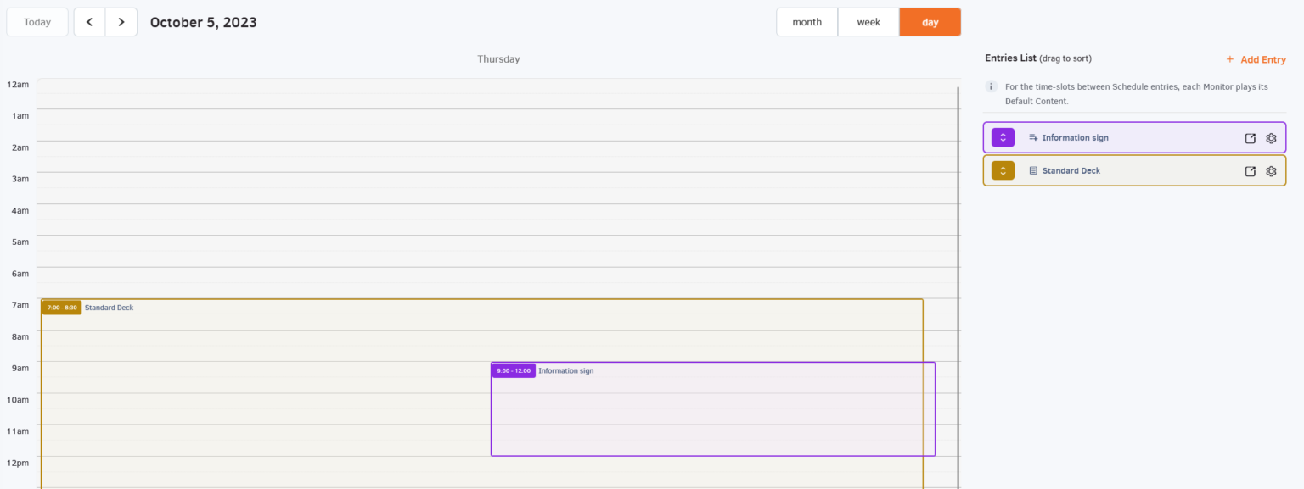Go to next day with right arrow

point(121,21)
